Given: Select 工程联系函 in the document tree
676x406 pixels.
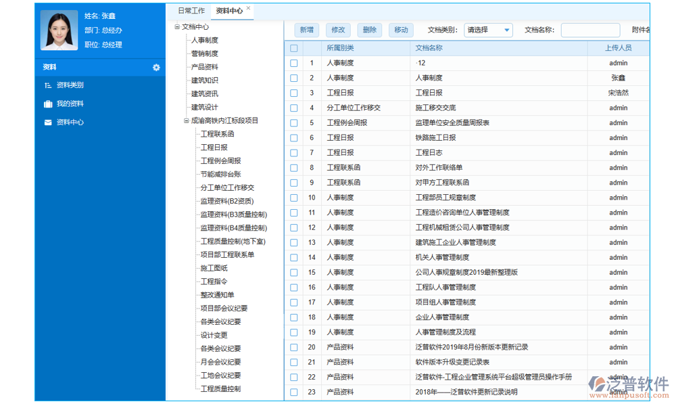Looking at the screenshot, I should [217, 134].
